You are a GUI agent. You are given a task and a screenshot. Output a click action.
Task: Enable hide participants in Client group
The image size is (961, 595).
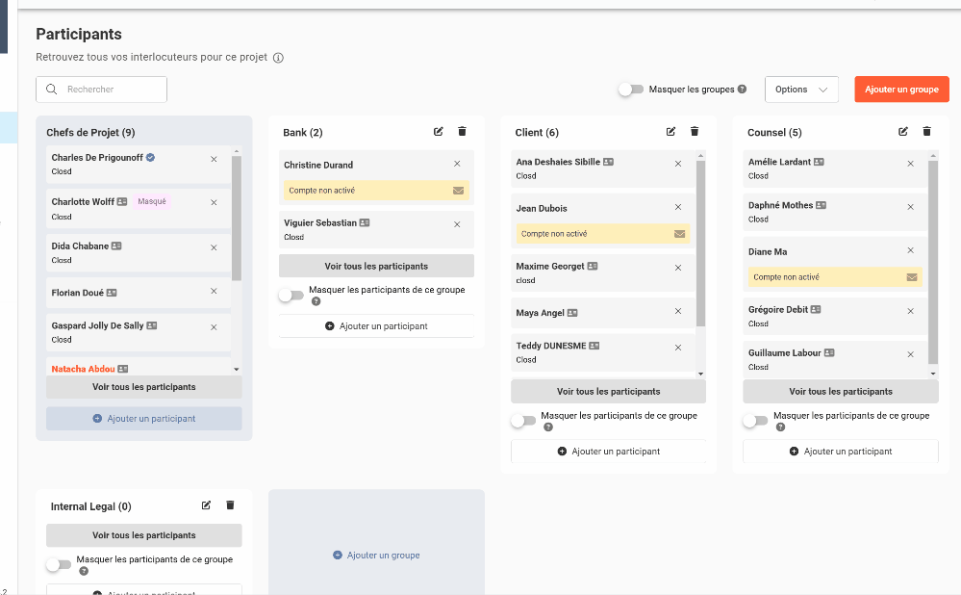[x=523, y=421]
